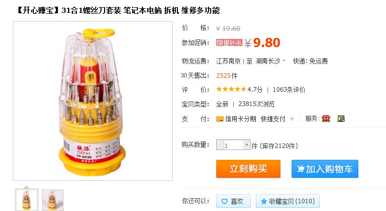Click the credit card installment icon

click(x=220, y=119)
